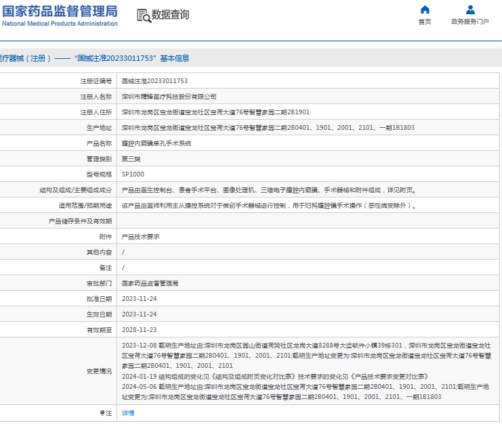The image size is (502, 424).
Task: Click the 产品储存条件及有效期 row label
Action: pyautogui.click(x=80, y=221)
